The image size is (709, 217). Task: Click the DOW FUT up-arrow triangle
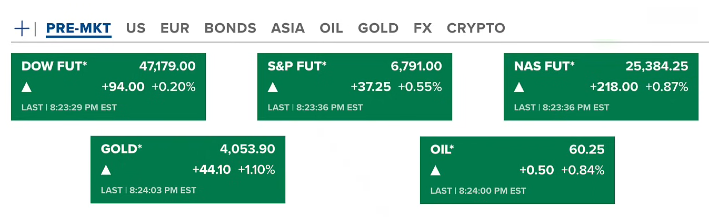pyautogui.click(x=26, y=87)
